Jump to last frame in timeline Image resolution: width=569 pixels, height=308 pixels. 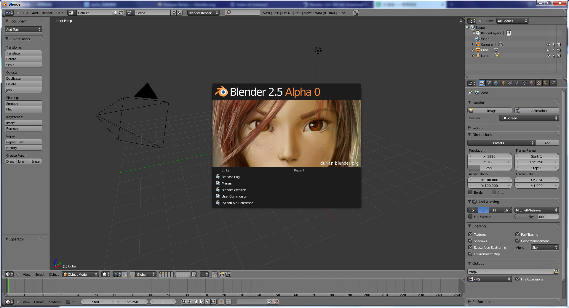[x=213, y=302]
